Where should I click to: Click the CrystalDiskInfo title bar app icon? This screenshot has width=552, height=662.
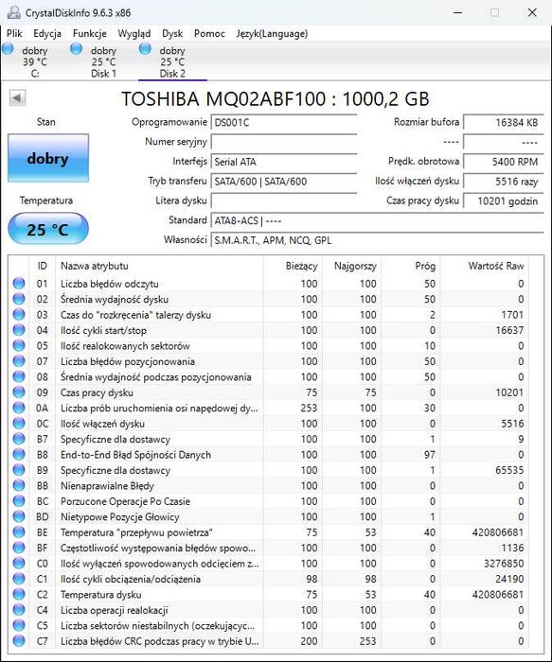coord(14,12)
